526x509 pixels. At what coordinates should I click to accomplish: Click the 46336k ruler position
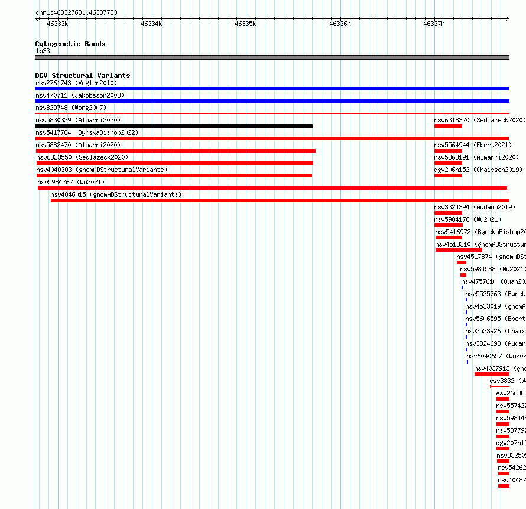click(340, 24)
